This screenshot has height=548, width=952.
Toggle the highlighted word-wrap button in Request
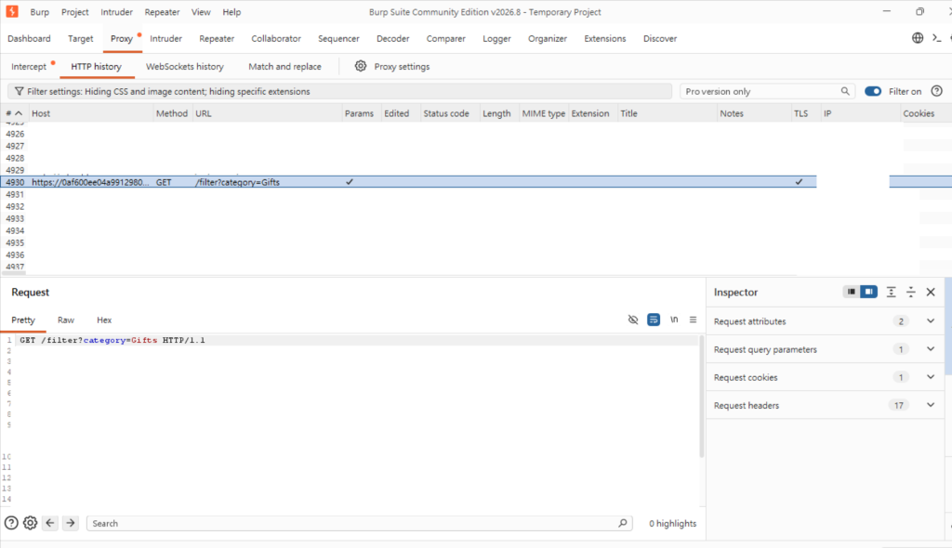click(x=654, y=320)
